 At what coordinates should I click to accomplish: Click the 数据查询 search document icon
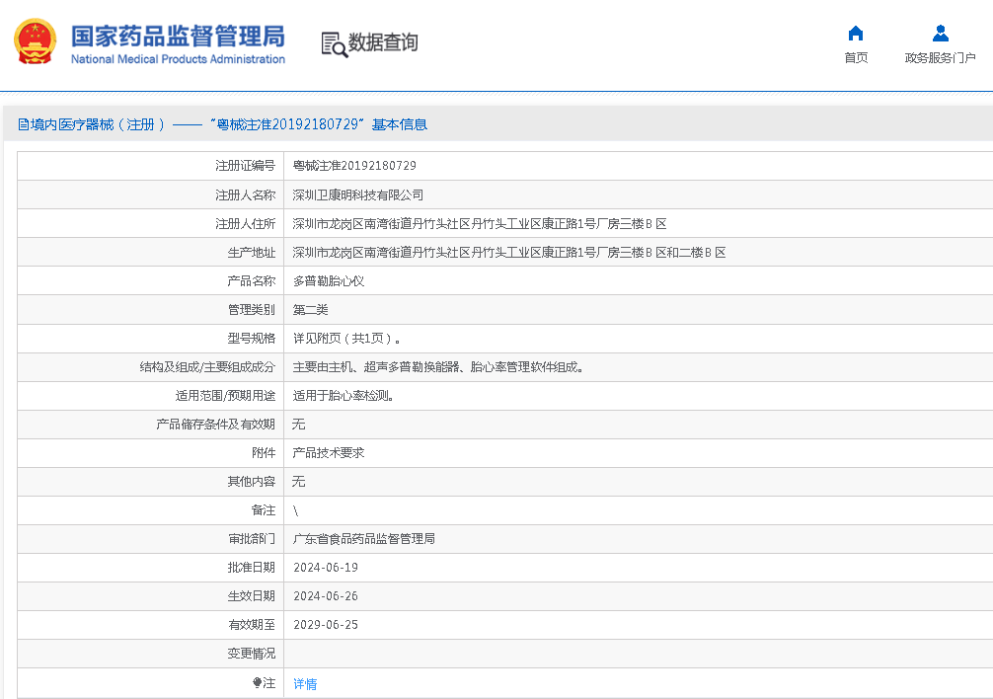335,44
